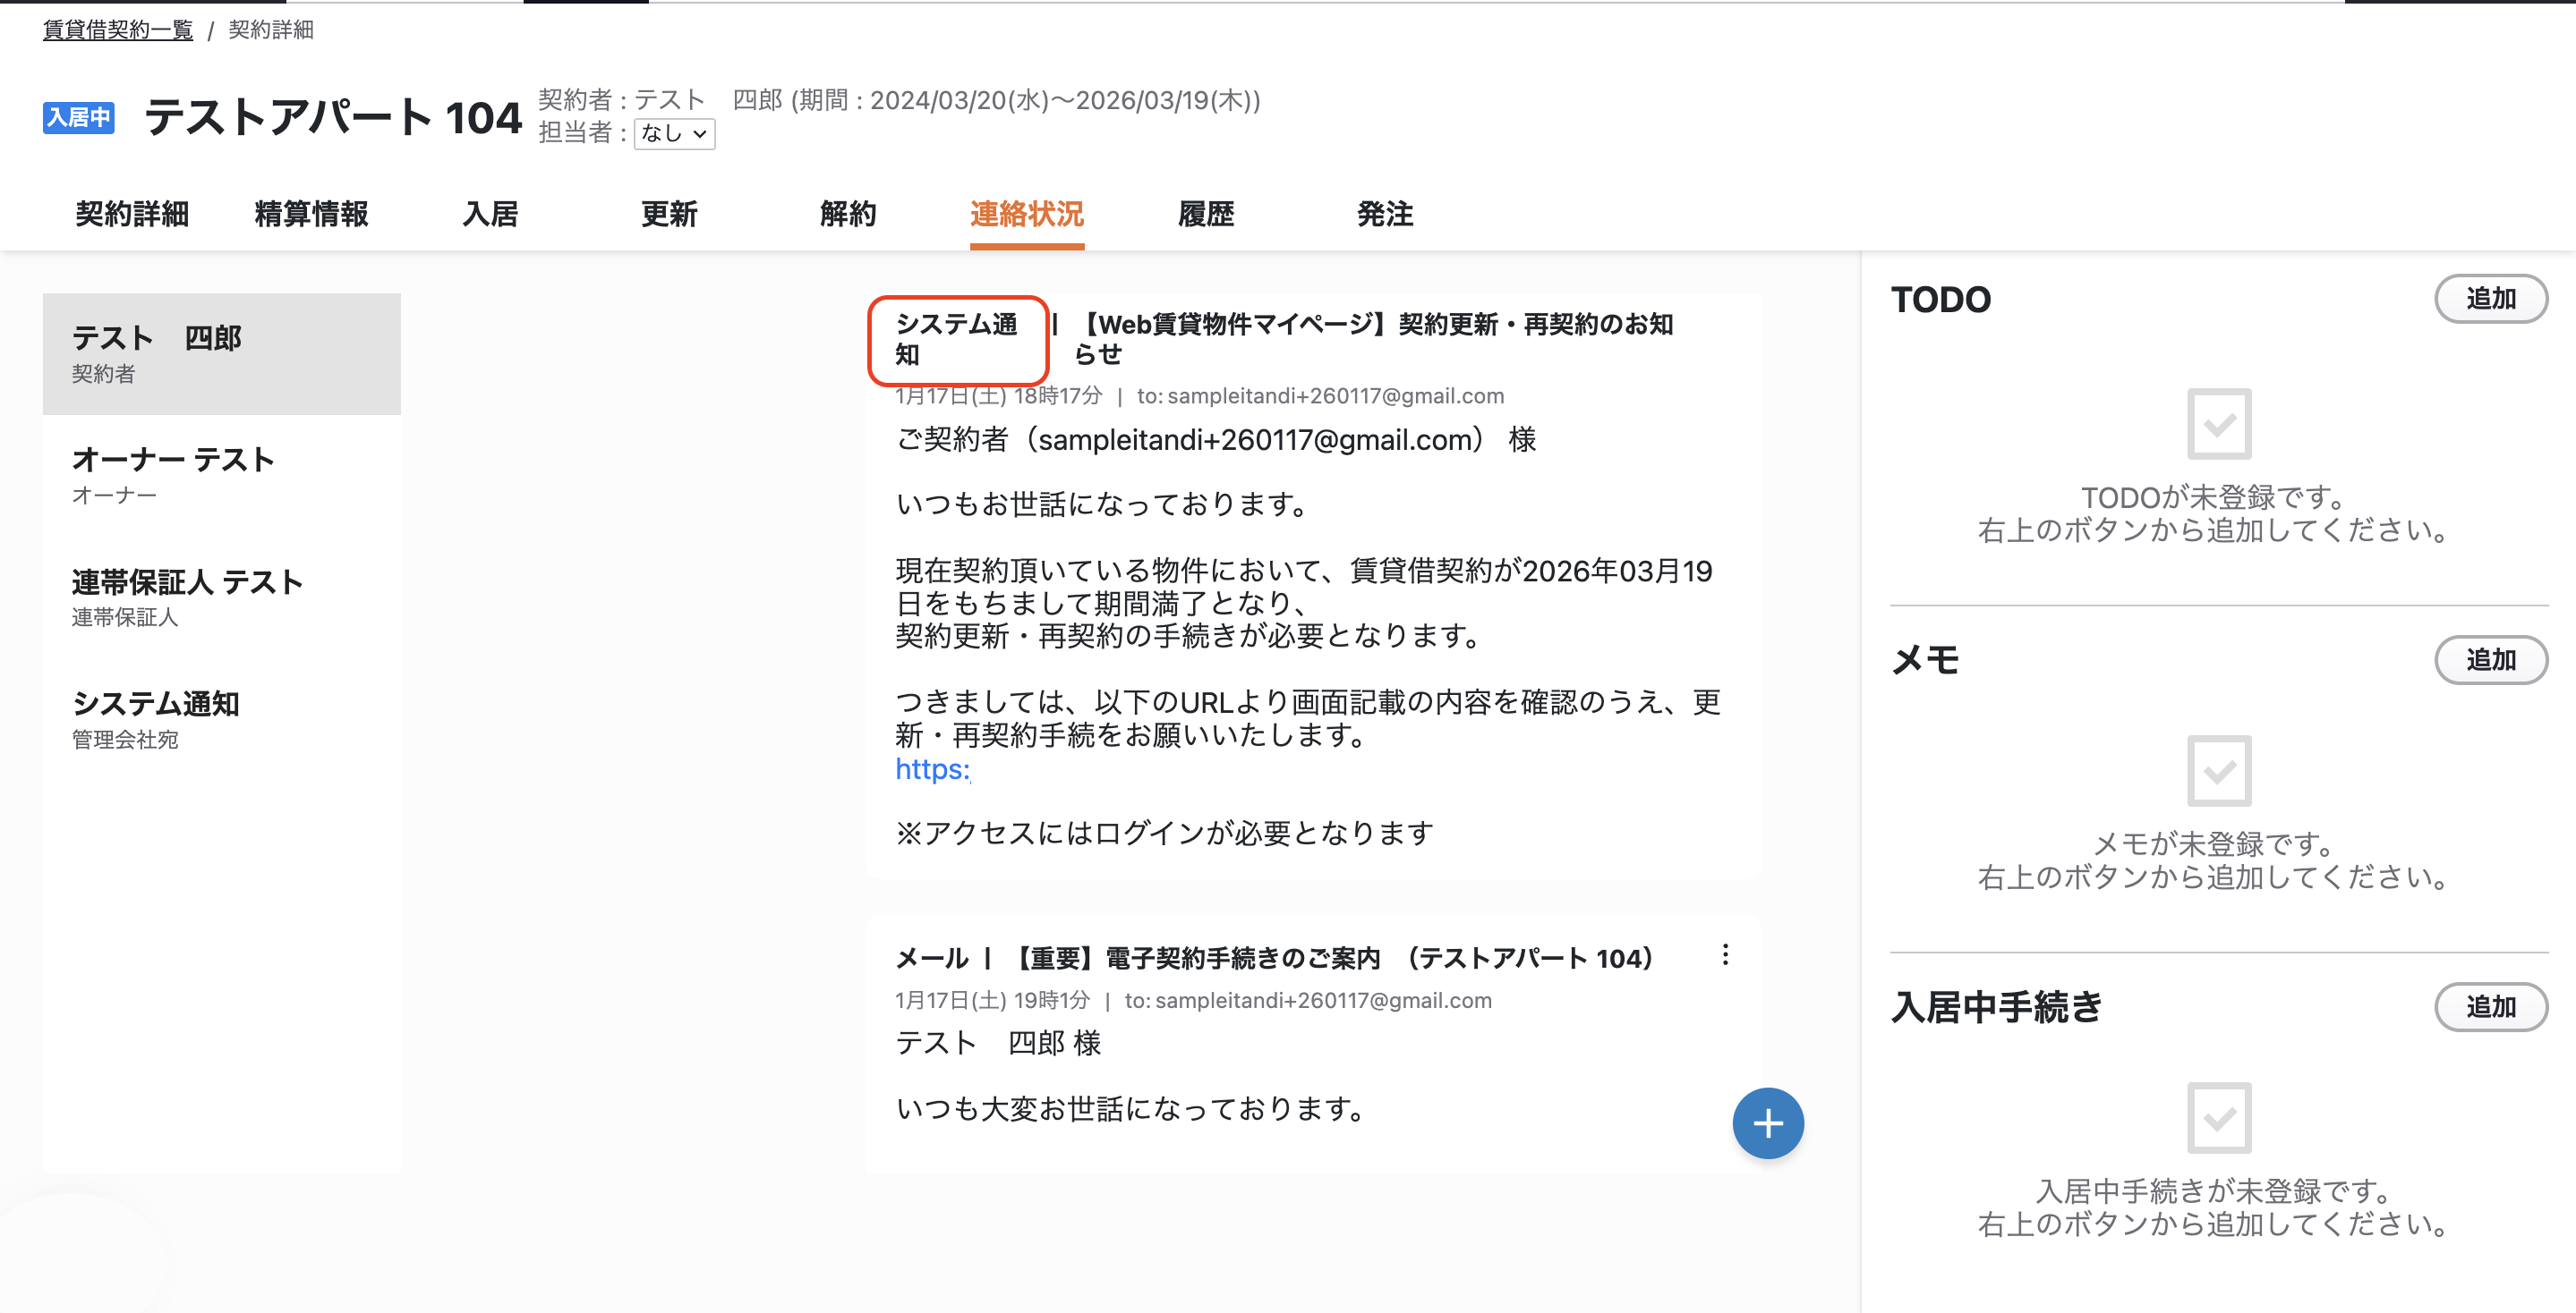Screen dimensions: 2576x1313
Task: Add 入居中手続き with 追加 button
Action: pos(2490,1006)
